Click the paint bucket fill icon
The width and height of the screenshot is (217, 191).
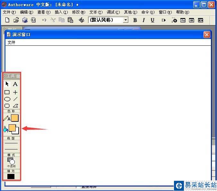coord(5,129)
